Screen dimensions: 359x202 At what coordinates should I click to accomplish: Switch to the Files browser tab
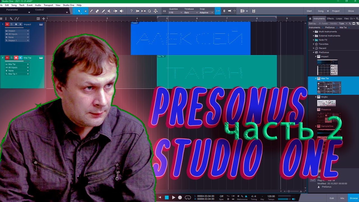click(346, 19)
